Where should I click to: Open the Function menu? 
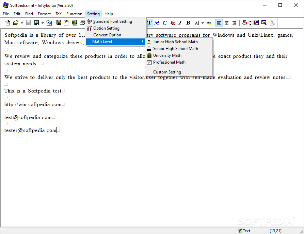coord(74,14)
